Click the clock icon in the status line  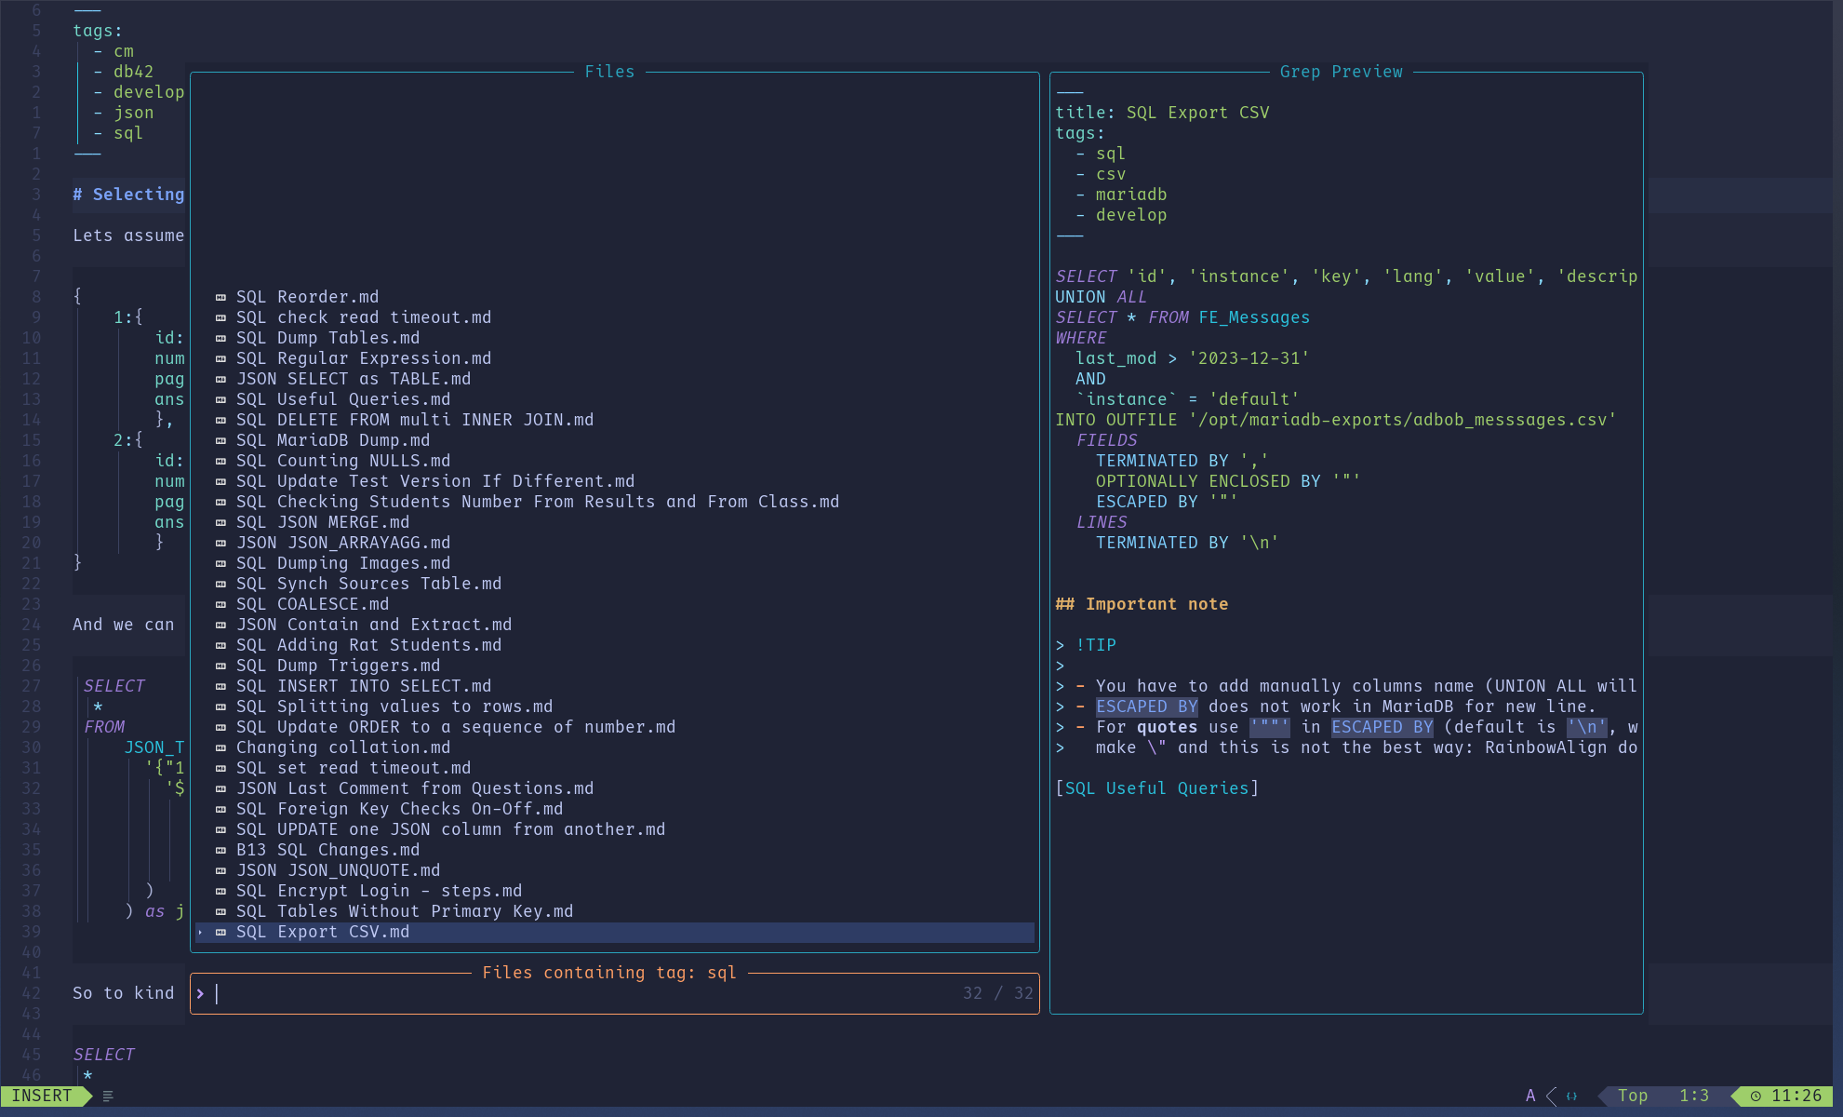(1756, 1096)
